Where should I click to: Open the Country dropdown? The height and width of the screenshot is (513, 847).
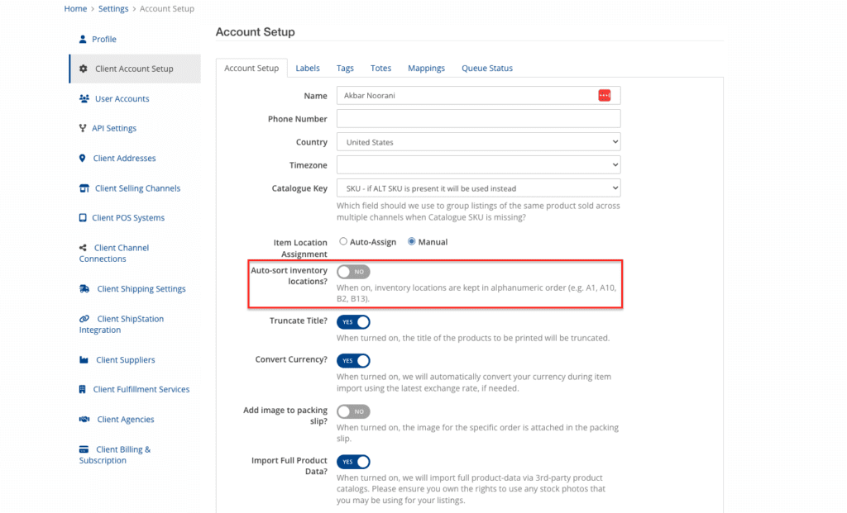point(478,142)
